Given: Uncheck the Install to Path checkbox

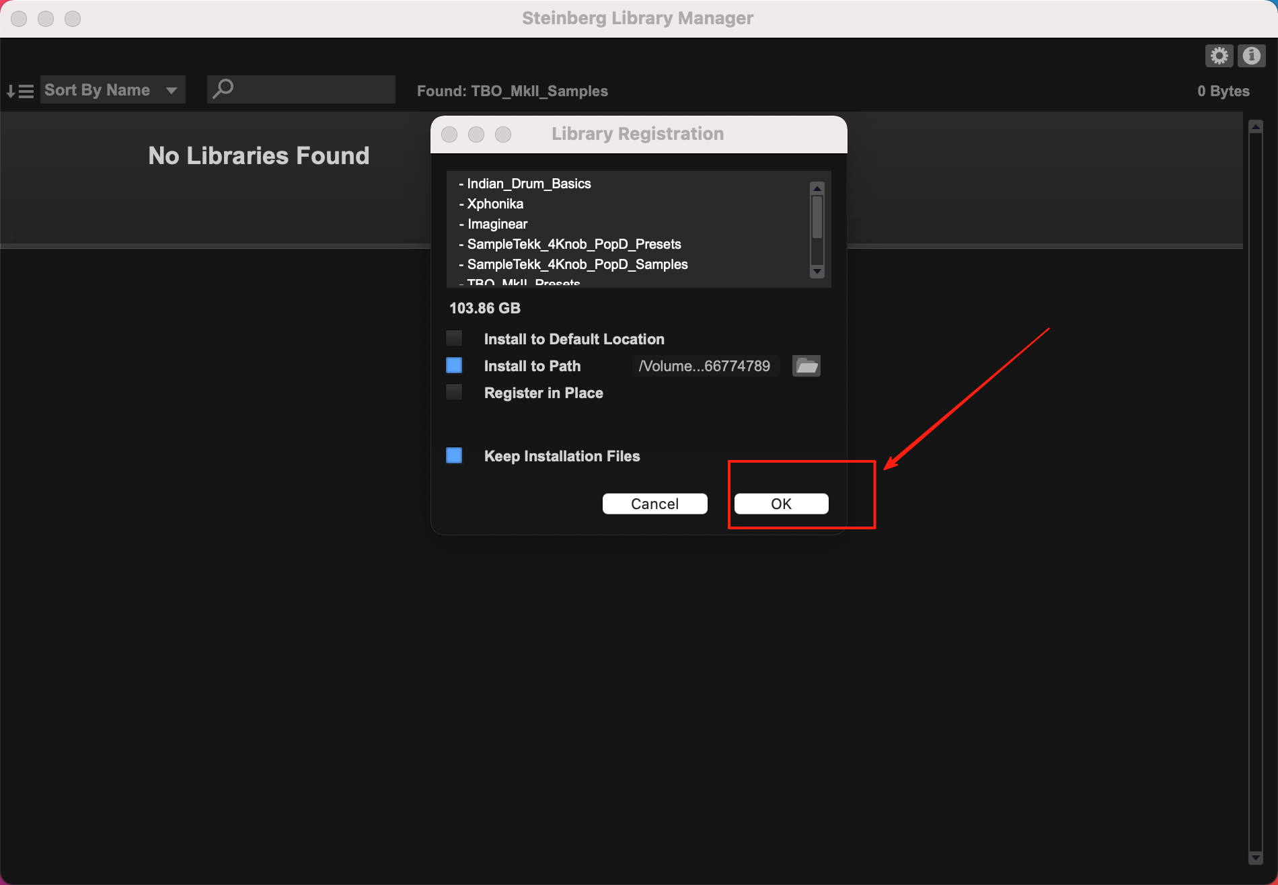Looking at the screenshot, I should coord(454,365).
